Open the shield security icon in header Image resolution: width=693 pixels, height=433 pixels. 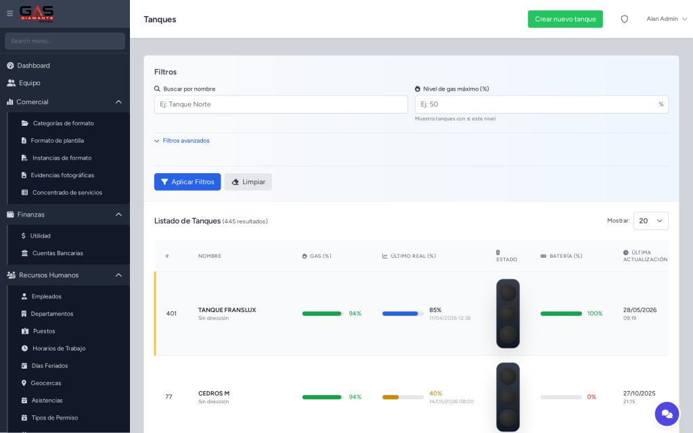[x=624, y=19]
